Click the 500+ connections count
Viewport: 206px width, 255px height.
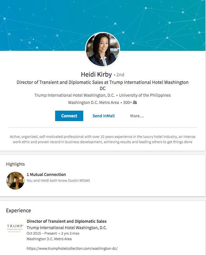(128, 103)
